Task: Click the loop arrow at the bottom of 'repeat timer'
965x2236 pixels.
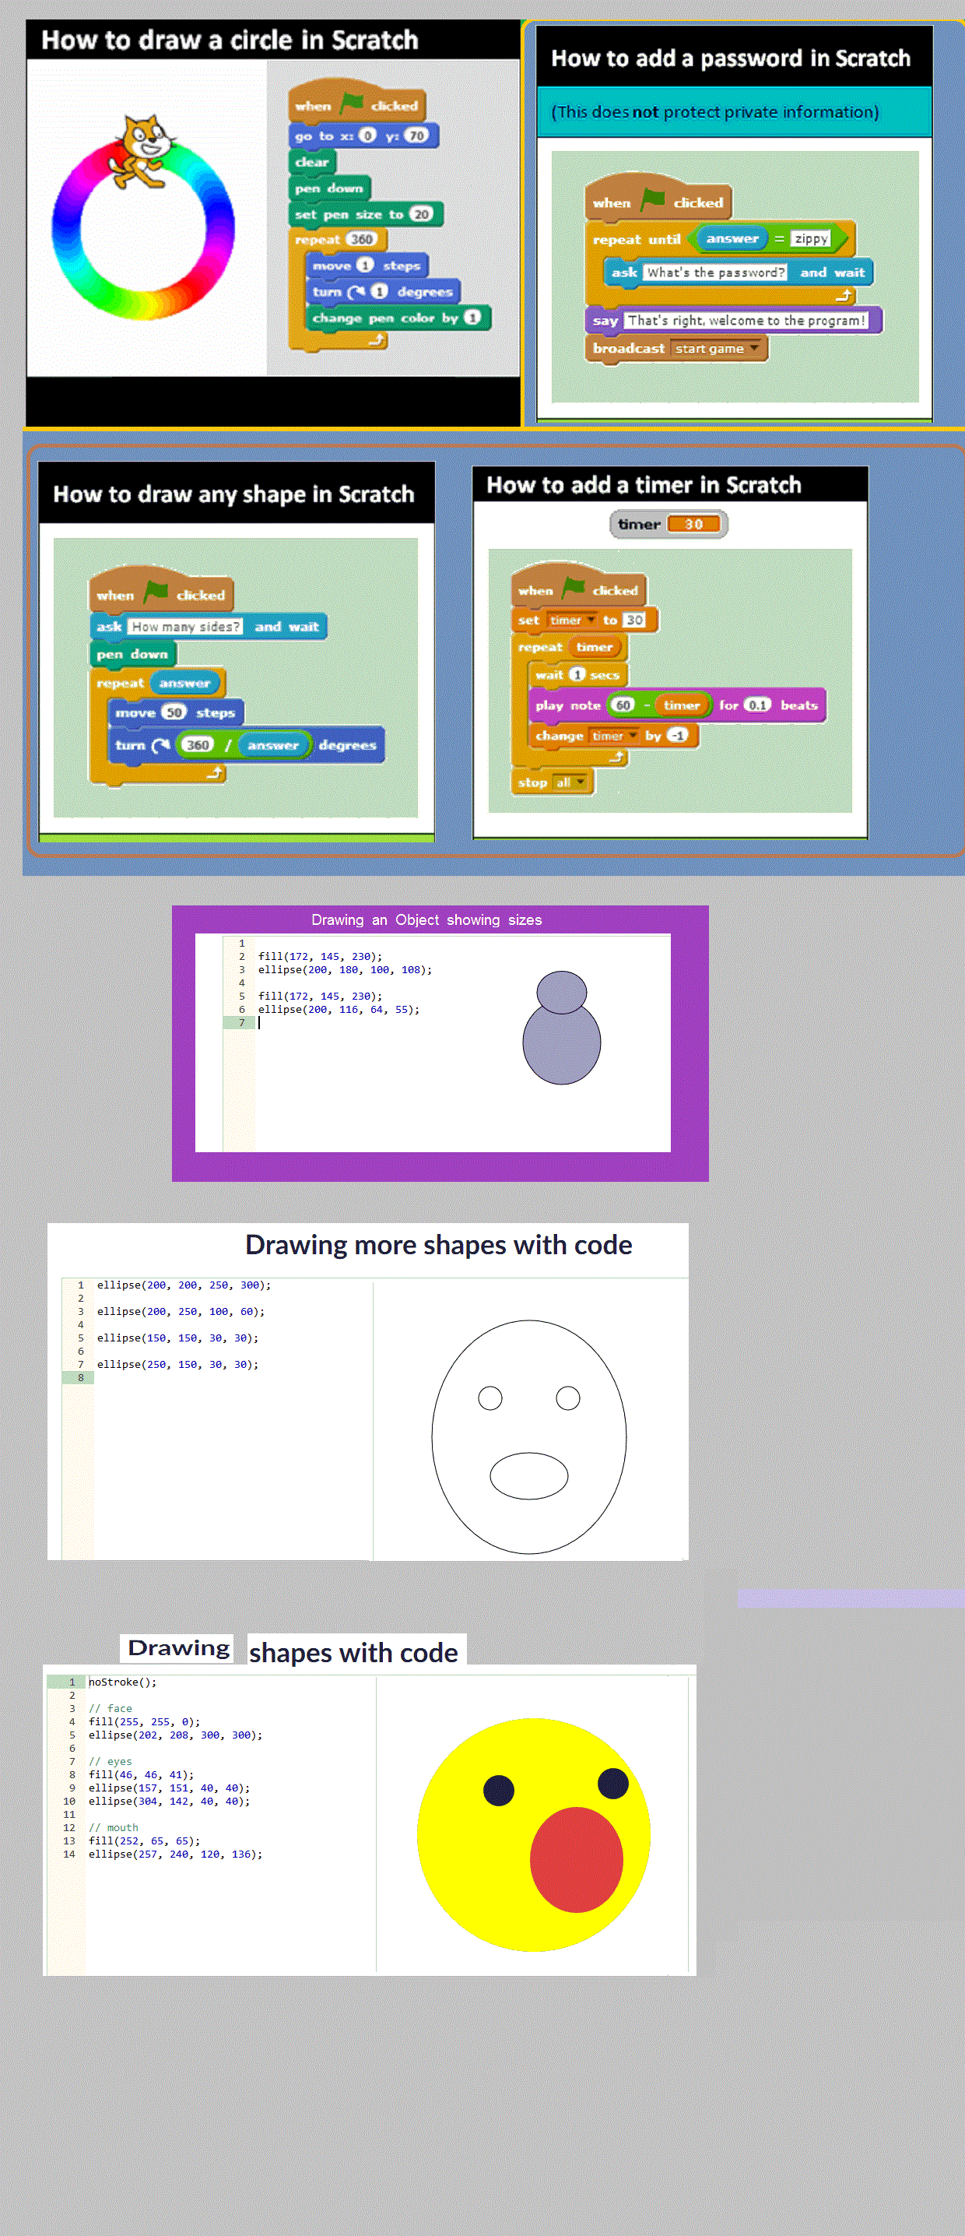Action: point(616,757)
